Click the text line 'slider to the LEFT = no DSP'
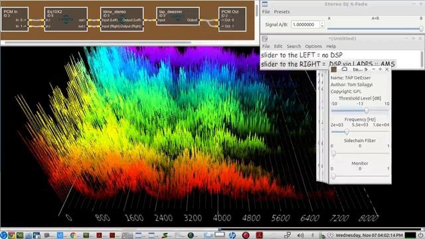 click(301, 55)
